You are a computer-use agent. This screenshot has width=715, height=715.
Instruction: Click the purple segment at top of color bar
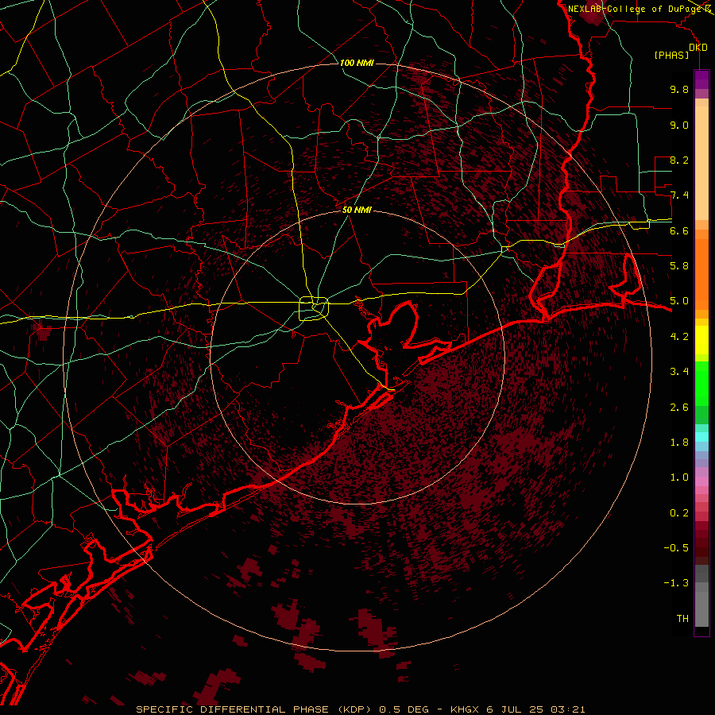pos(701,79)
